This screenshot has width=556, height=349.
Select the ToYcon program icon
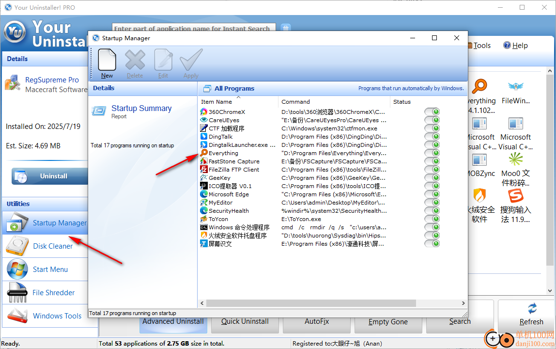[x=203, y=219]
